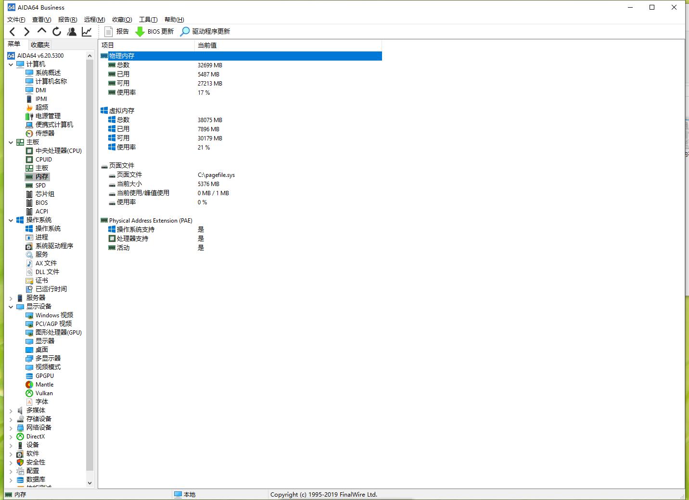This screenshot has width=689, height=500.
Task: Click the AX 文件 icon
Action: click(x=29, y=263)
